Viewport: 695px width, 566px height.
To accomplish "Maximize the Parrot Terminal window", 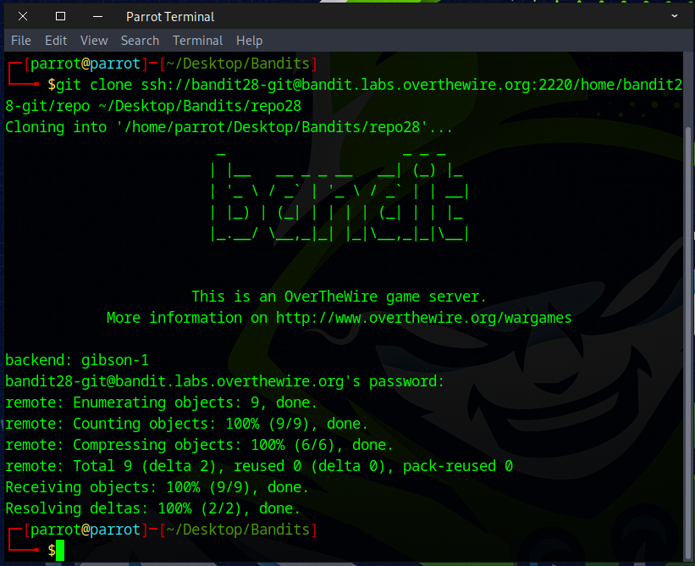I will pyautogui.click(x=60, y=16).
